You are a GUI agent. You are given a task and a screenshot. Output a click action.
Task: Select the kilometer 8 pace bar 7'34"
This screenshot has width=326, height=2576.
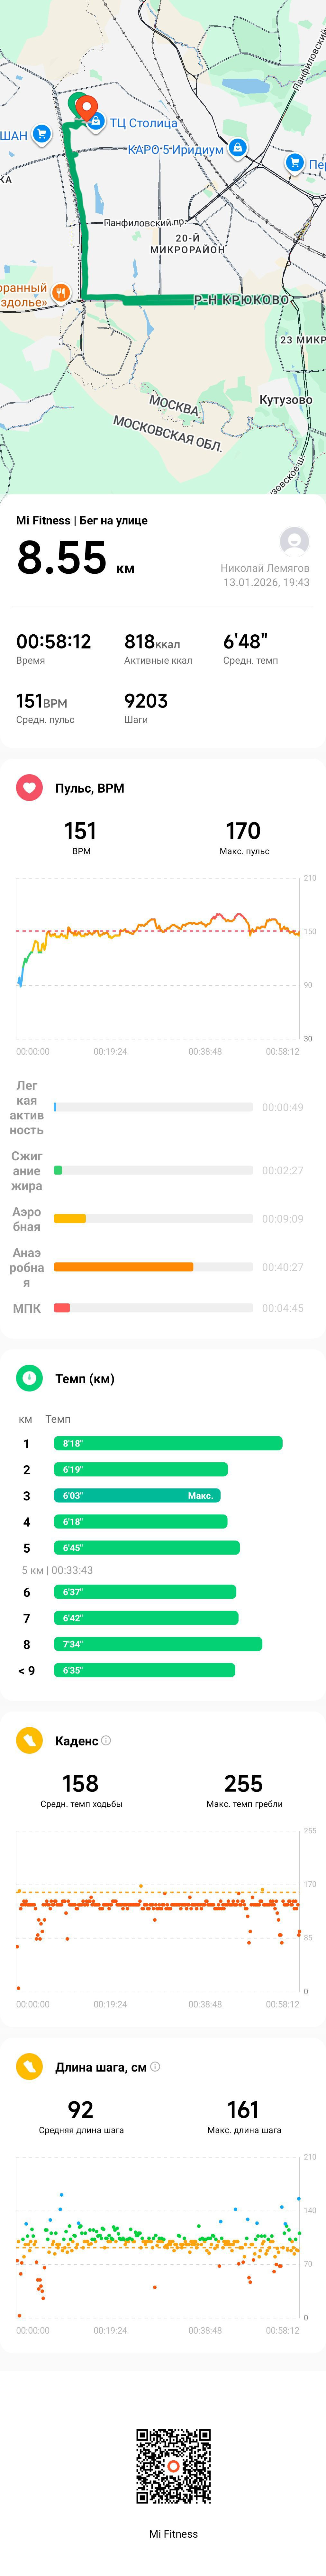click(158, 1644)
